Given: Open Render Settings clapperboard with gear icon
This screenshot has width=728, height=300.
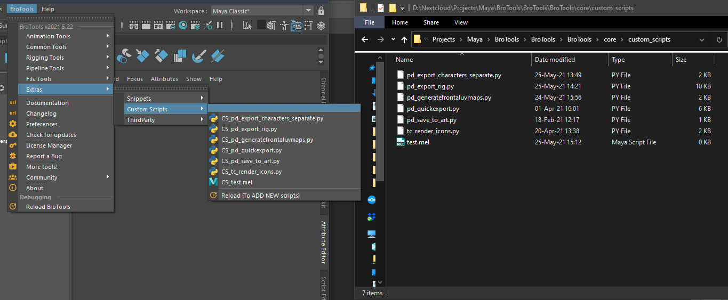Looking at the screenshot, I should click(x=171, y=25).
